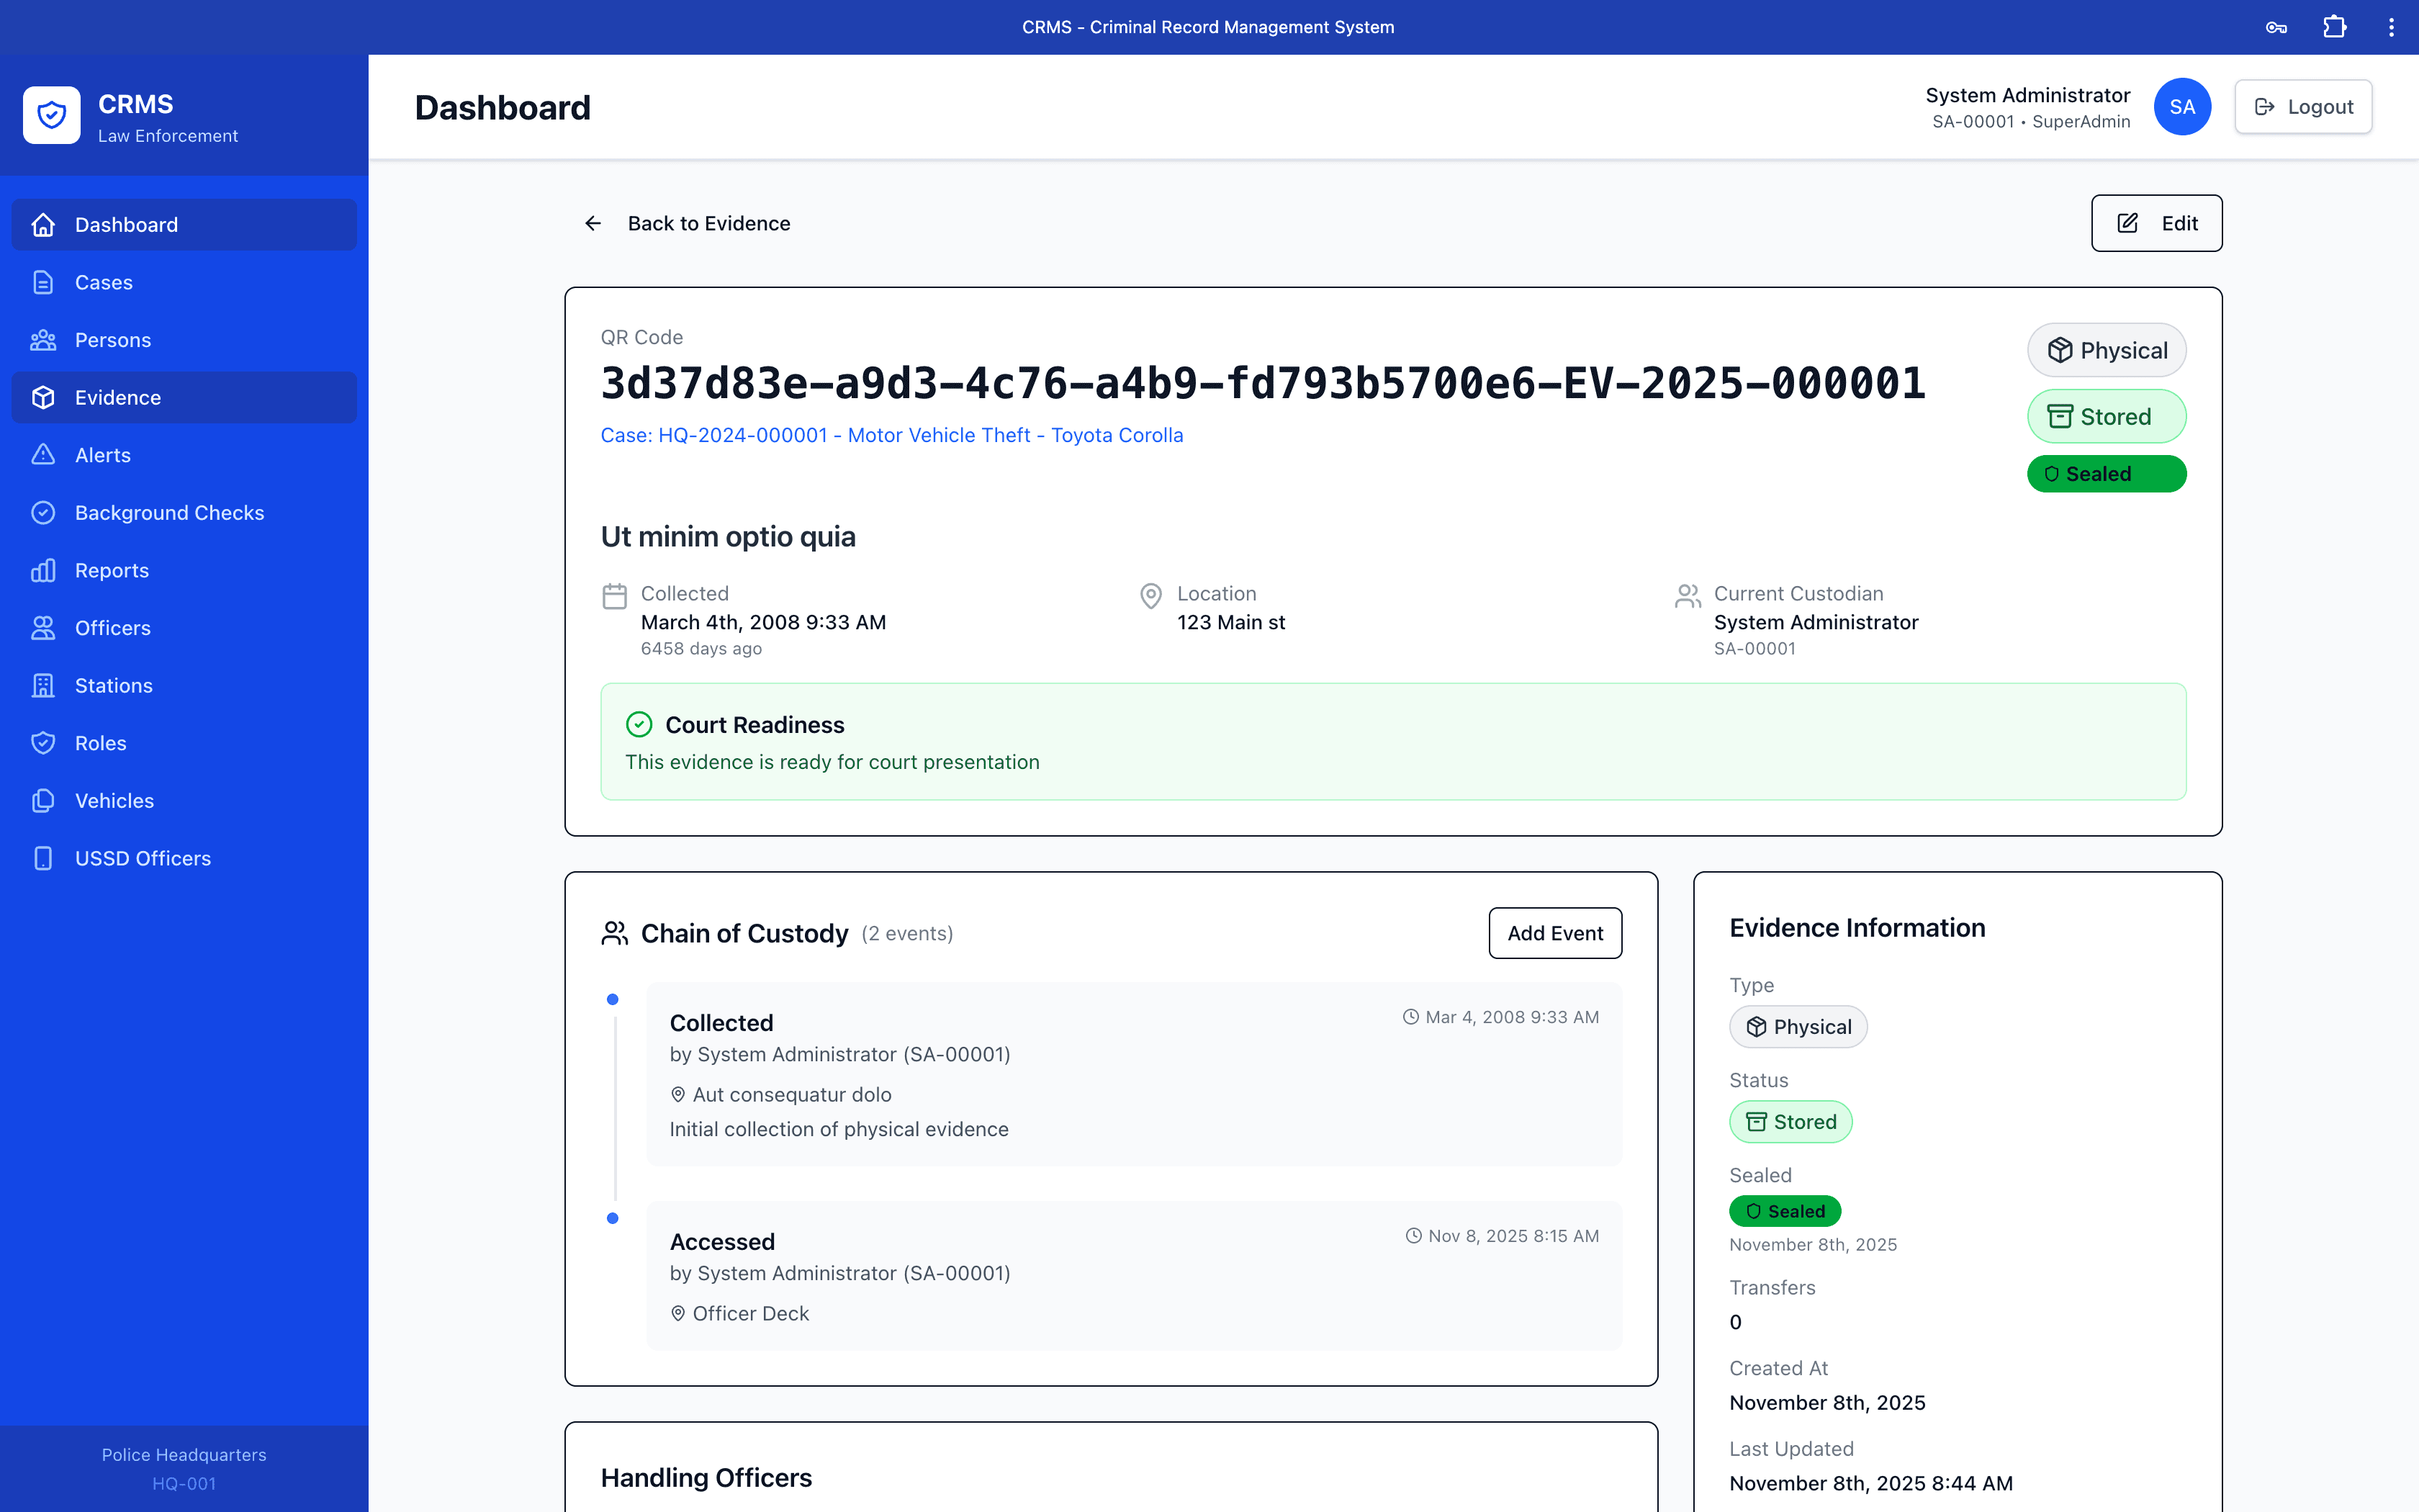This screenshot has width=2419, height=1512.
Task: Click the Stored badge in header card
Action: click(2106, 416)
